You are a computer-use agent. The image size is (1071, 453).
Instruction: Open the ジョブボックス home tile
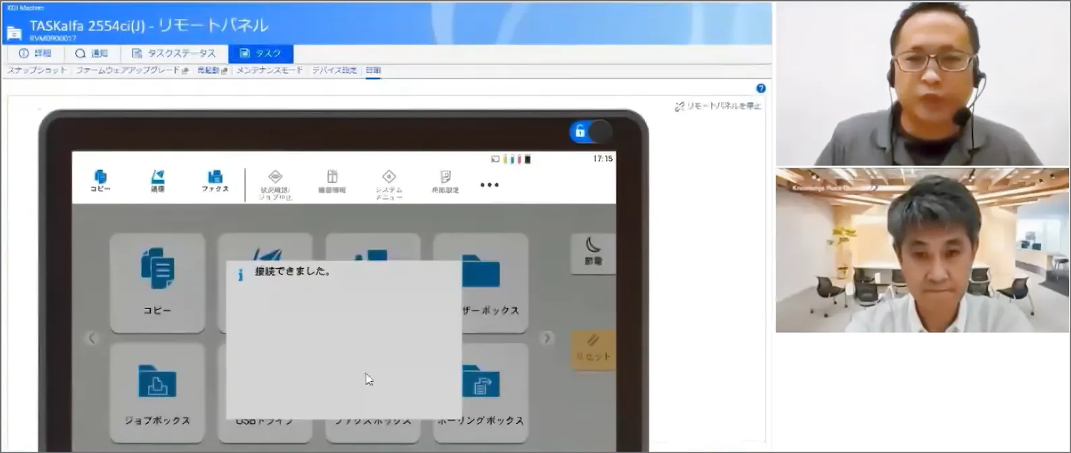tap(157, 393)
